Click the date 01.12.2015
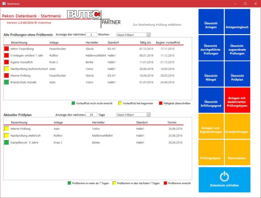The width and height of the screenshot is (261, 198). click(146, 49)
